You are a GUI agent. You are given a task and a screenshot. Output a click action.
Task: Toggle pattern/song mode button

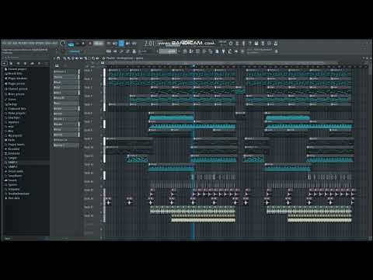pos(71,44)
